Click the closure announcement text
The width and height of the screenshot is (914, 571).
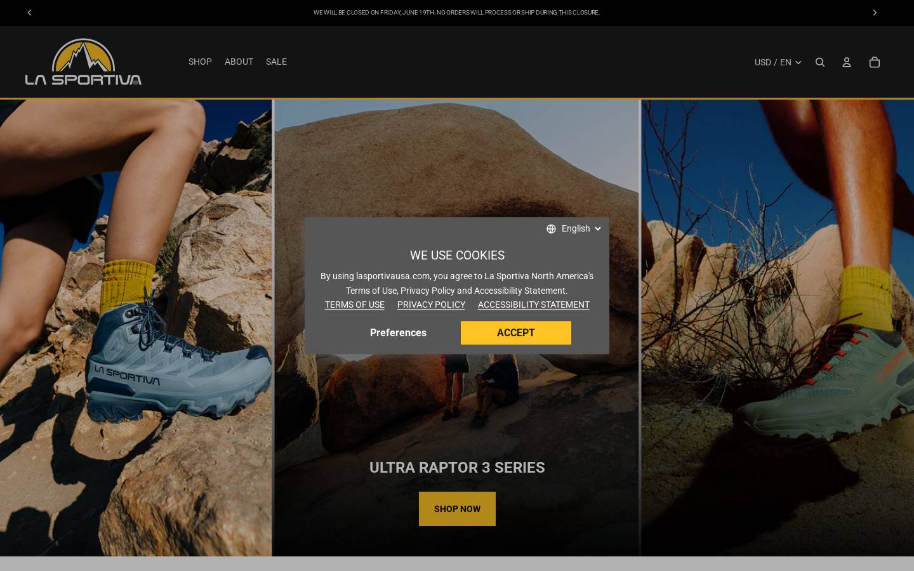click(x=456, y=13)
